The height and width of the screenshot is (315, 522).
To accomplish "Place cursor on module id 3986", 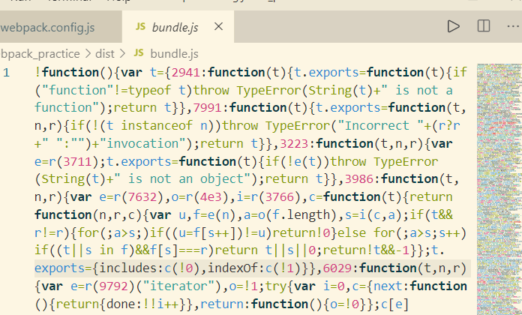I will click(358, 179).
